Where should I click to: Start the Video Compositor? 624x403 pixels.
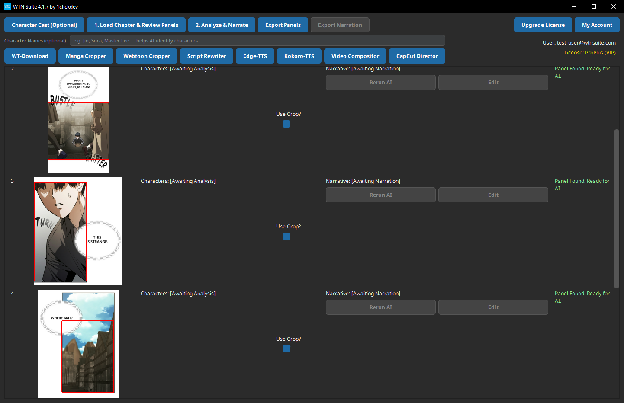coord(355,56)
